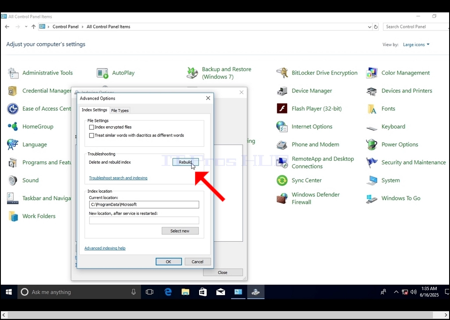Open the Mail app from taskbar
This screenshot has height=320, width=450.
pos(221,292)
